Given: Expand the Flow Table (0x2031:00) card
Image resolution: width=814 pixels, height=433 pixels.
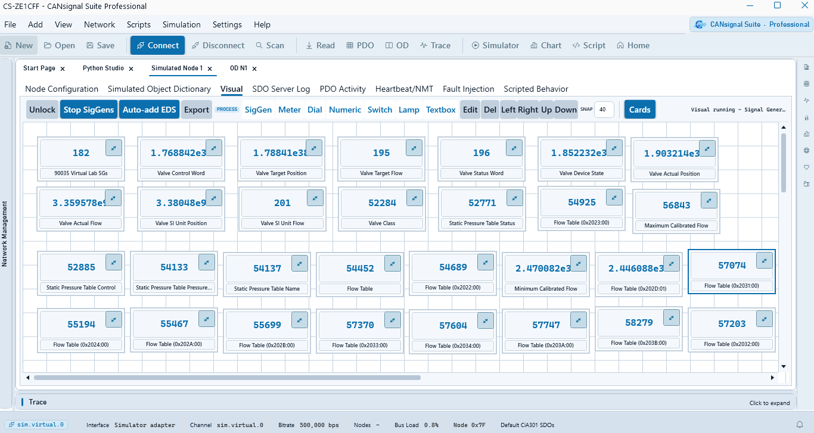Looking at the screenshot, I should click(765, 260).
